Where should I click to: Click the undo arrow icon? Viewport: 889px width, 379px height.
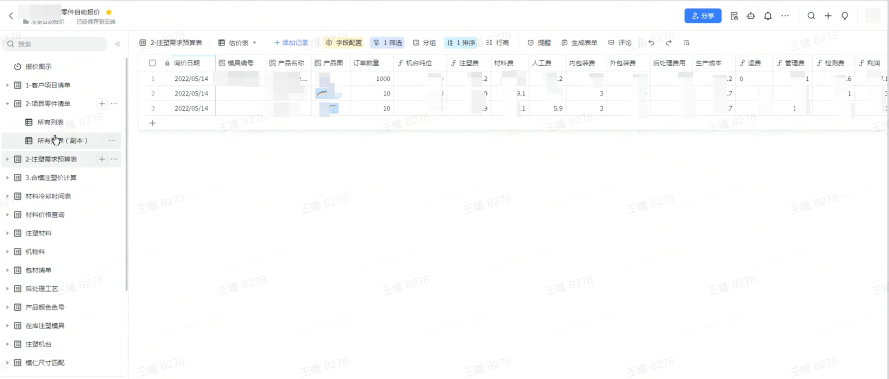tap(651, 43)
